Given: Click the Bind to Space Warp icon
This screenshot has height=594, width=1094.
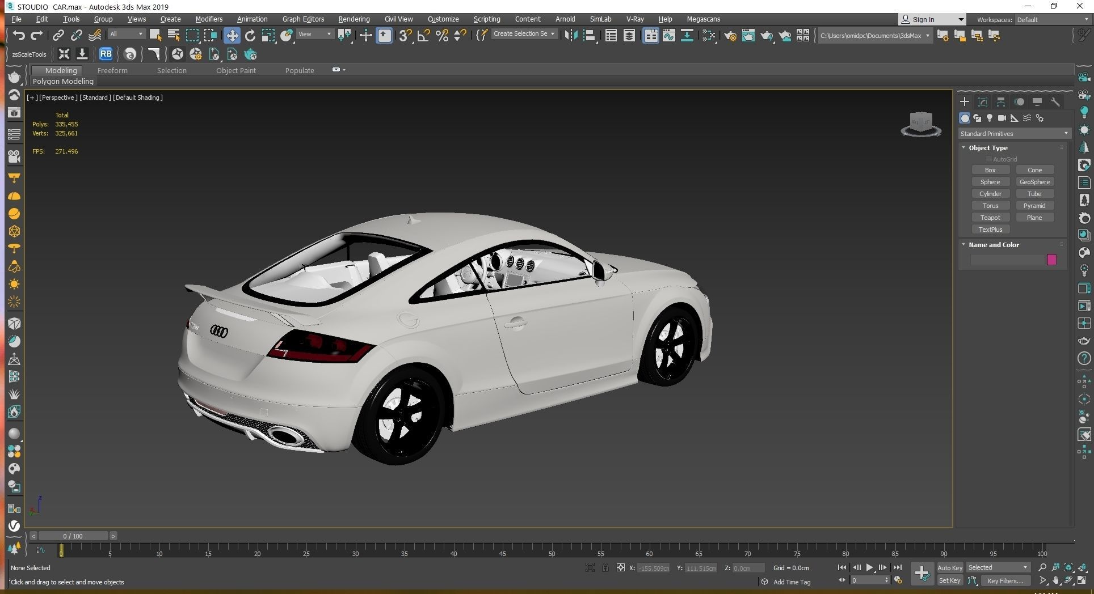Looking at the screenshot, I should pos(95,36).
